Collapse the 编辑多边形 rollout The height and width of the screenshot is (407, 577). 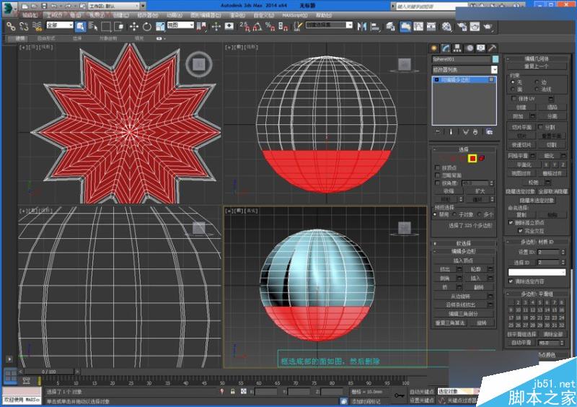point(464,252)
